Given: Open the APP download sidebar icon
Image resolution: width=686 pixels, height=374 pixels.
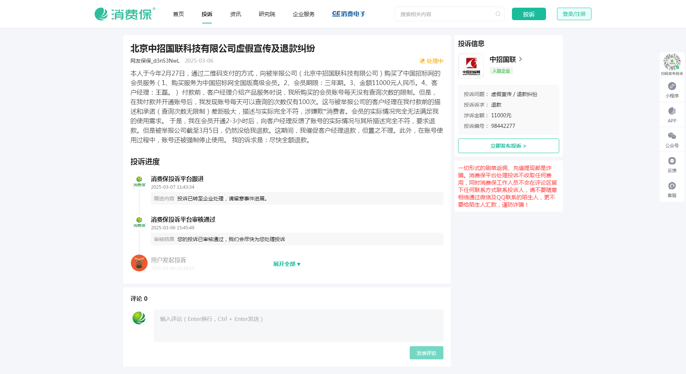Looking at the screenshot, I should point(672,115).
